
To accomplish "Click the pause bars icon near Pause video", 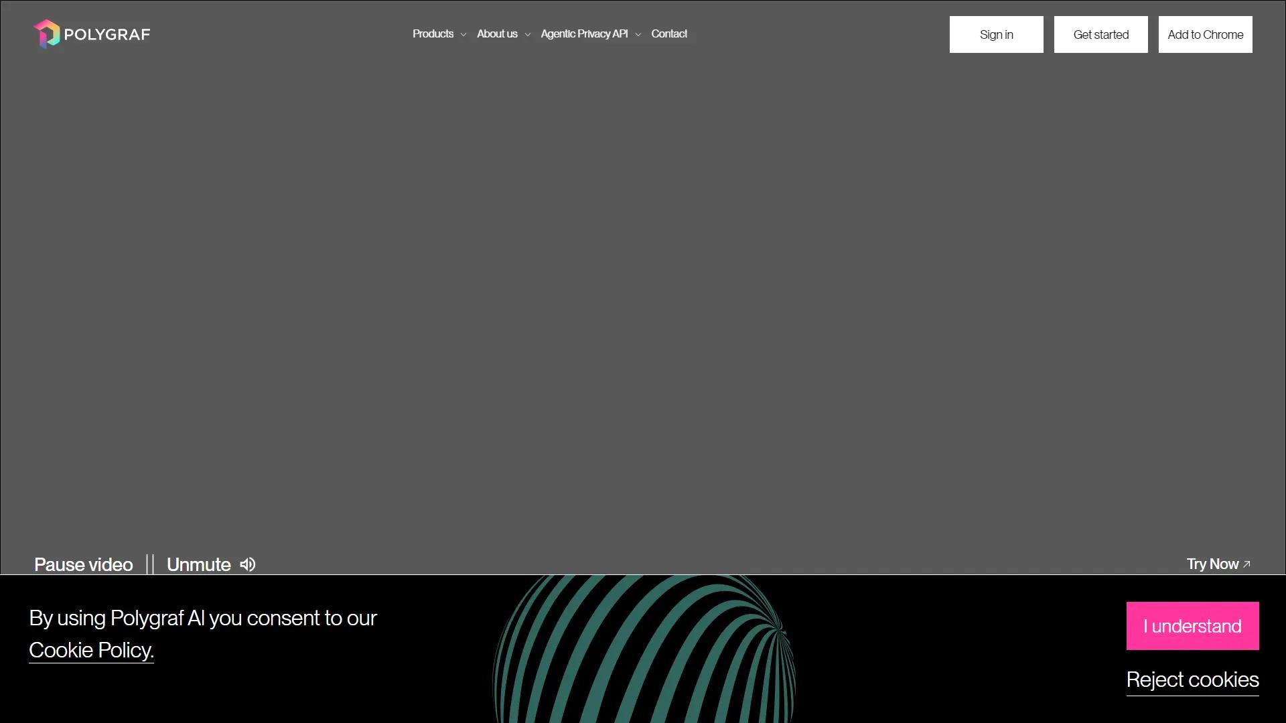I will click(x=149, y=564).
